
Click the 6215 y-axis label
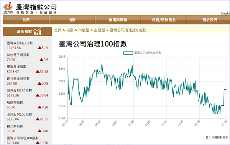62,56
